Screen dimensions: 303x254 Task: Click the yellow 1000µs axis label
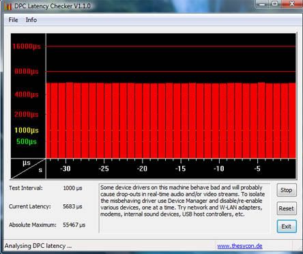click(27, 130)
